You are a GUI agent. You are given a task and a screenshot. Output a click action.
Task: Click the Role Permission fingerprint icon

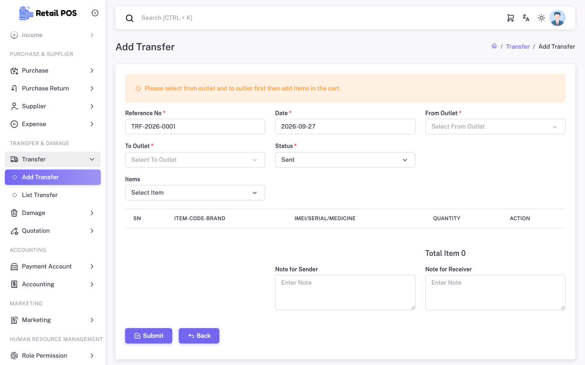pos(14,356)
